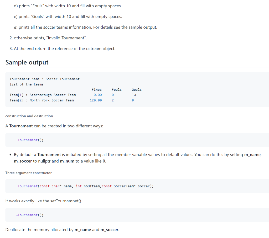The width and height of the screenshot is (269, 238).
Task: Click the bold m_num text
Action: click(67, 161)
